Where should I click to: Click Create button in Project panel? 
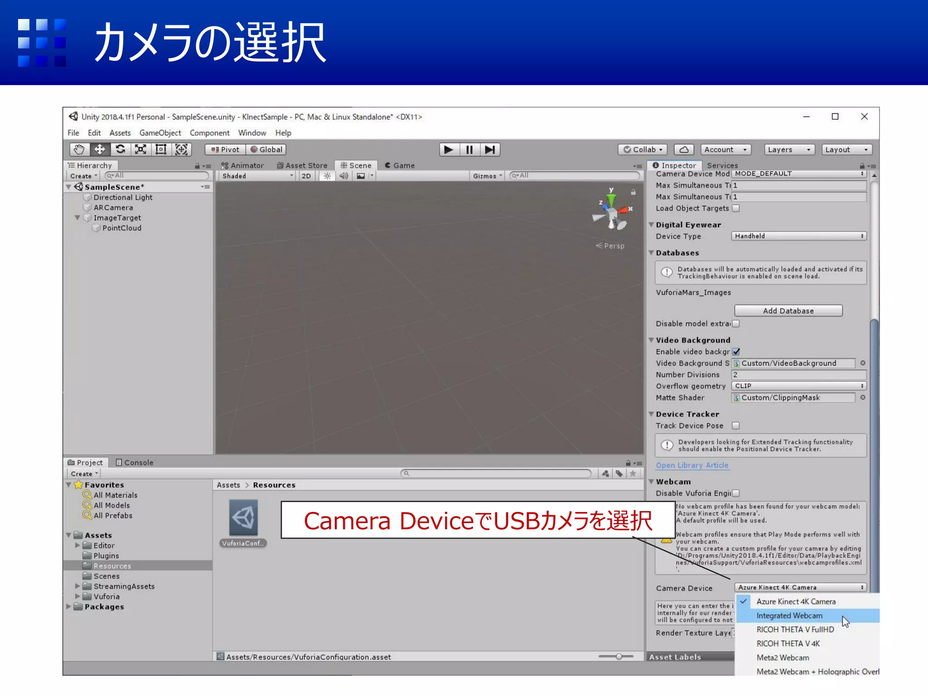[84, 474]
